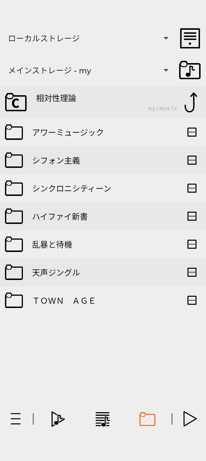Open more options for 乱暴と待機
This screenshot has height=461, width=206.
click(x=192, y=244)
